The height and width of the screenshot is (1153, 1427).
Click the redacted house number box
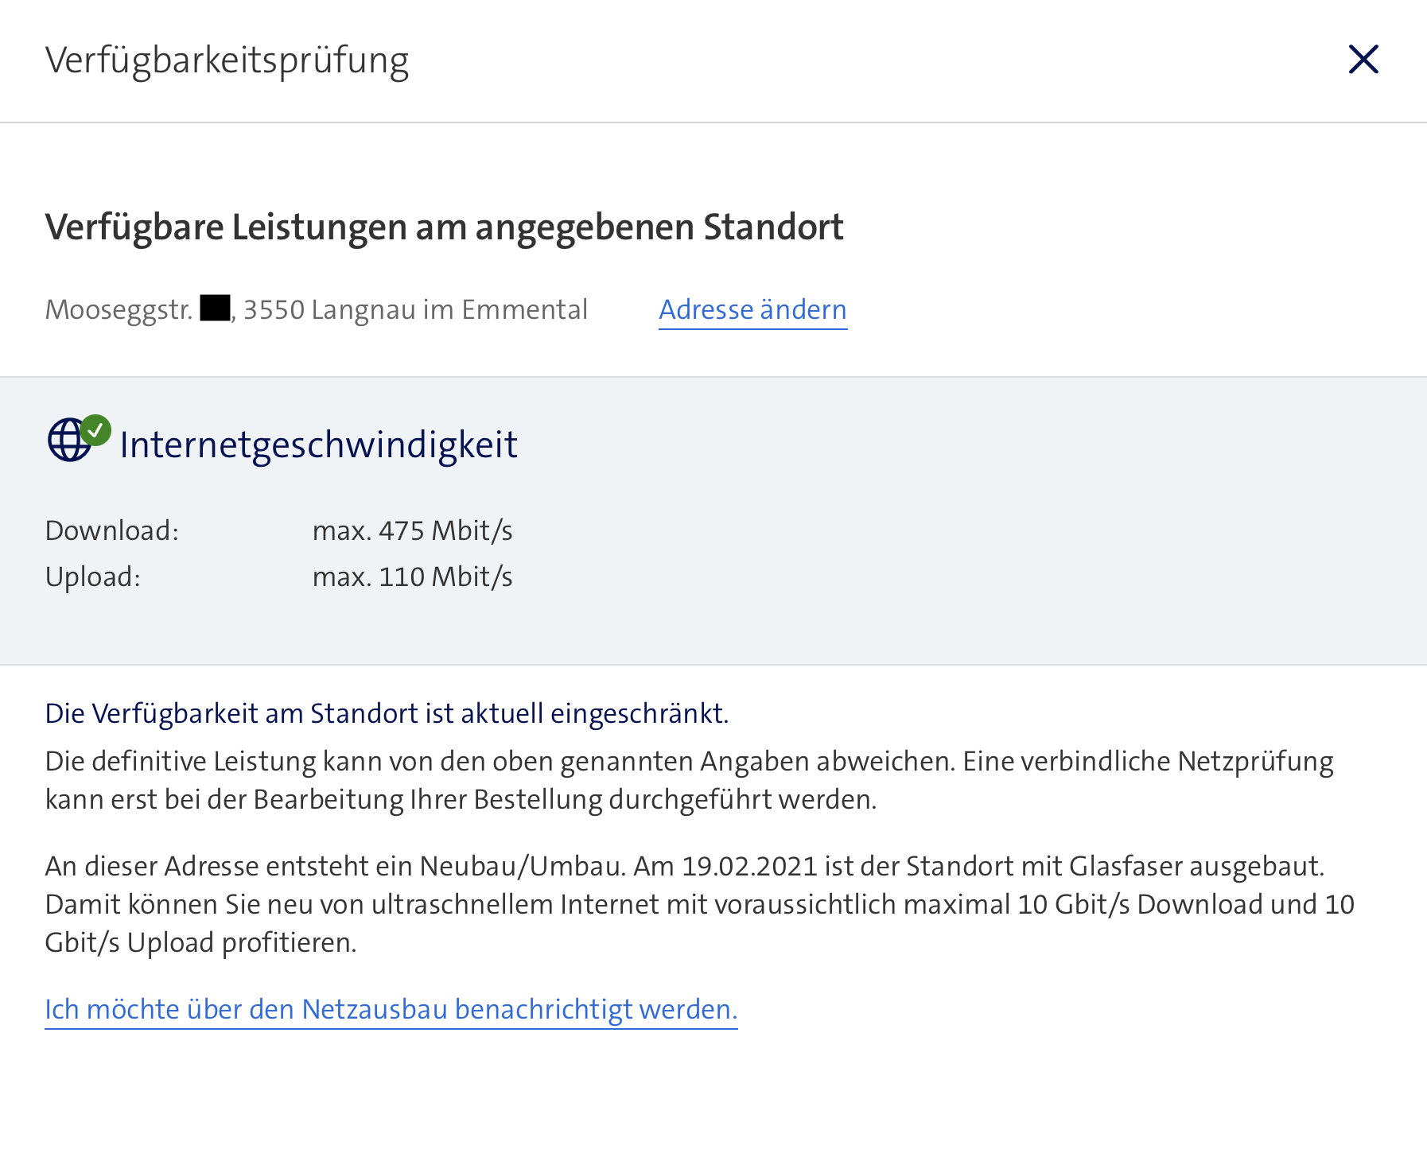coord(213,308)
